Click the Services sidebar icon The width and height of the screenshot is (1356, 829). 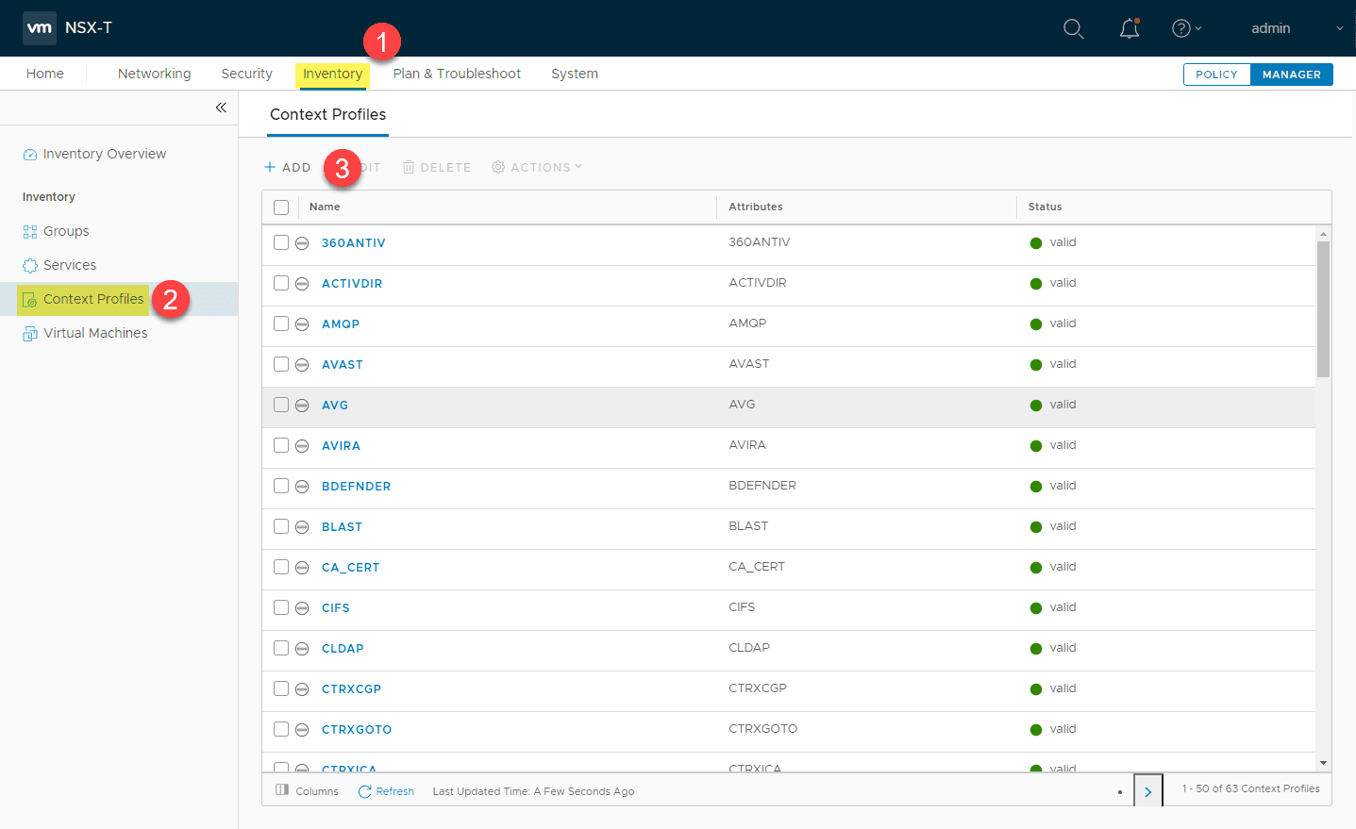30,266
